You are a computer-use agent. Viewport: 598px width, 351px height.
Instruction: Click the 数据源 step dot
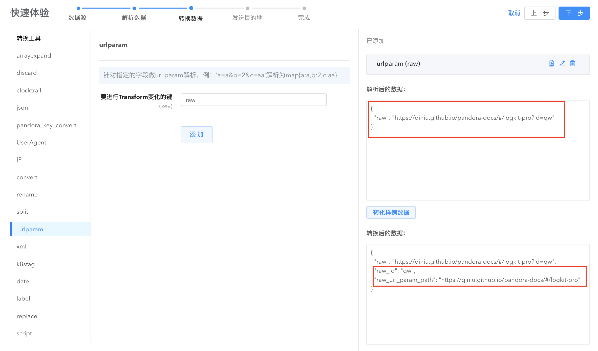coord(78,8)
